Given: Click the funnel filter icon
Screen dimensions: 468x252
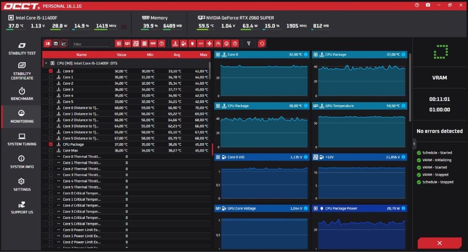Looking at the screenshot, I should pos(249,44).
